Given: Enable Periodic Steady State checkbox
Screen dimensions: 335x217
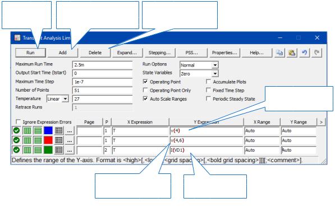Looking at the screenshot, I should (x=208, y=98).
